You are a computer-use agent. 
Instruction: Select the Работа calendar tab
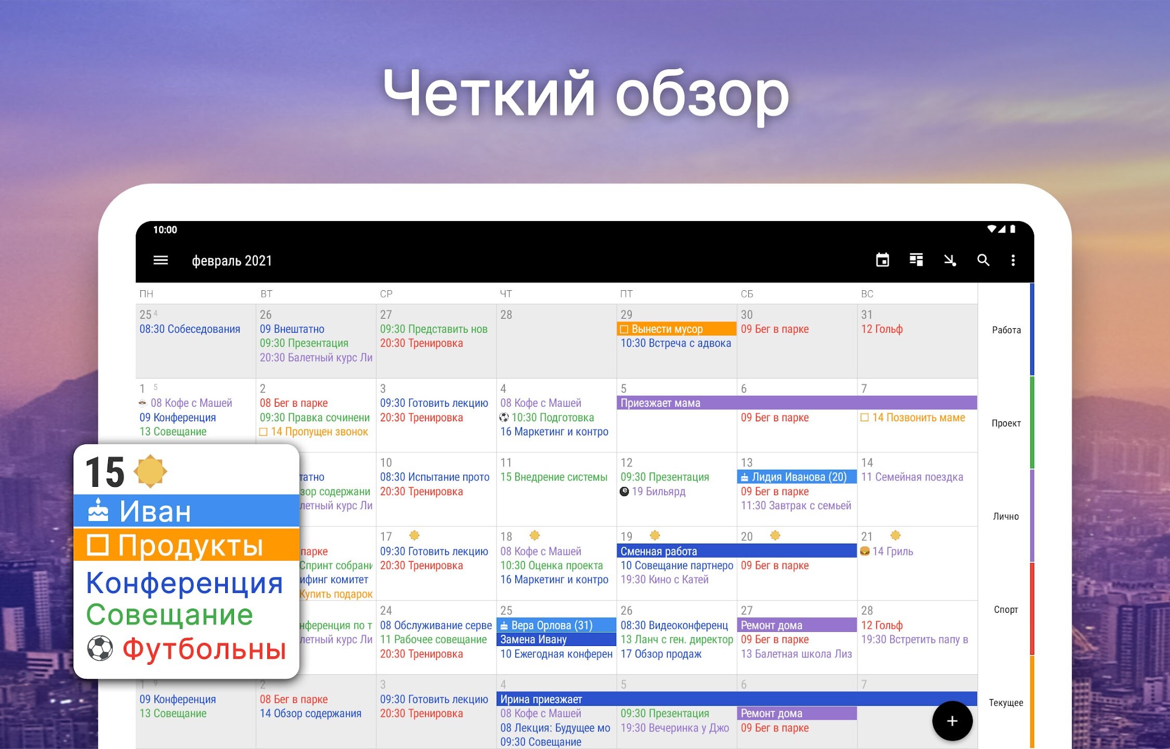pos(1006,330)
